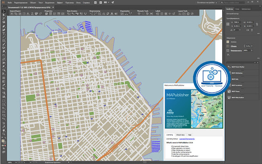Click the stroke swatch in Appearance section
Screen dimensions: 262x164
coord(228,46)
